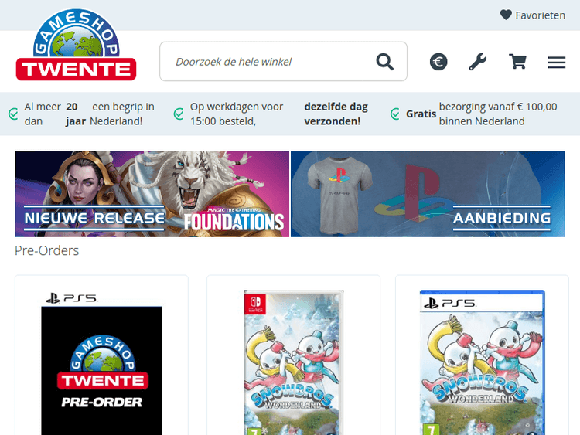The width and height of the screenshot is (580, 435).
Task: Click the magnifying glass search icon
Action: point(384,62)
